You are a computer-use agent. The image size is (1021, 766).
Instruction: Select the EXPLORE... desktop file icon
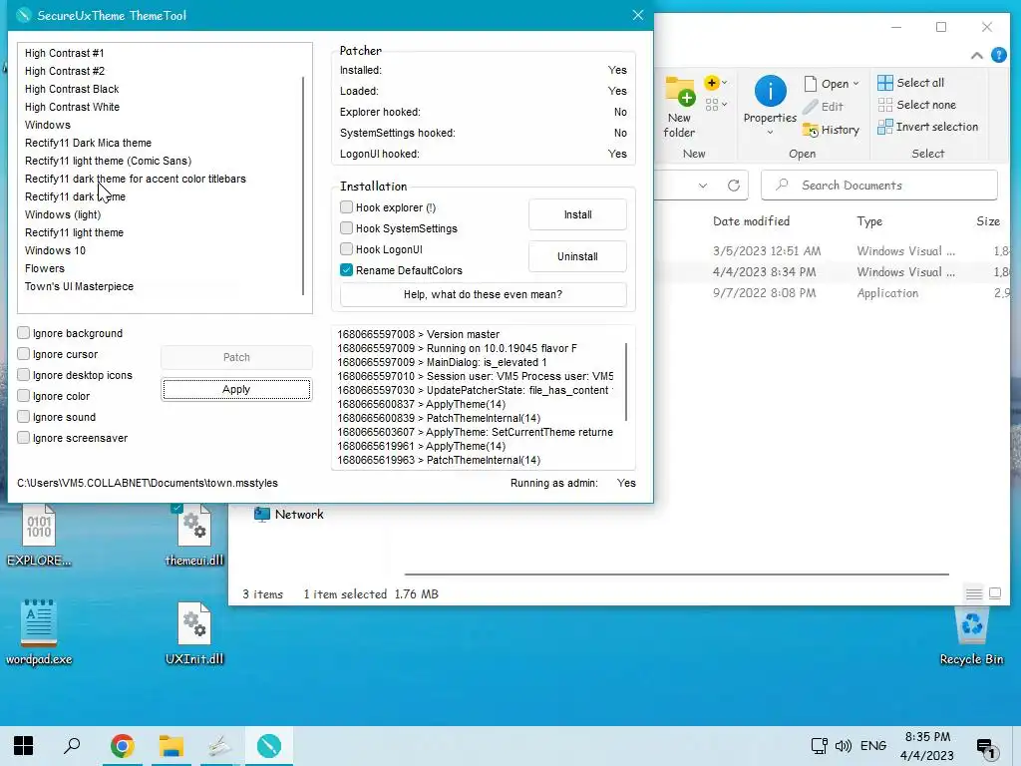(39, 536)
